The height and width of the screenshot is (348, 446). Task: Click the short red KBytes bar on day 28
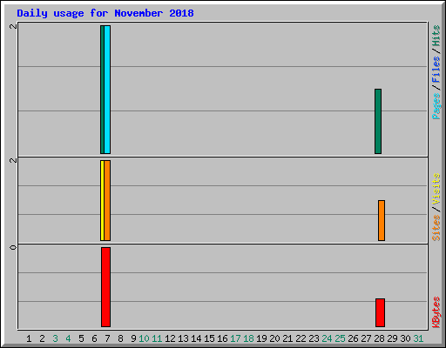click(x=380, y=312)
